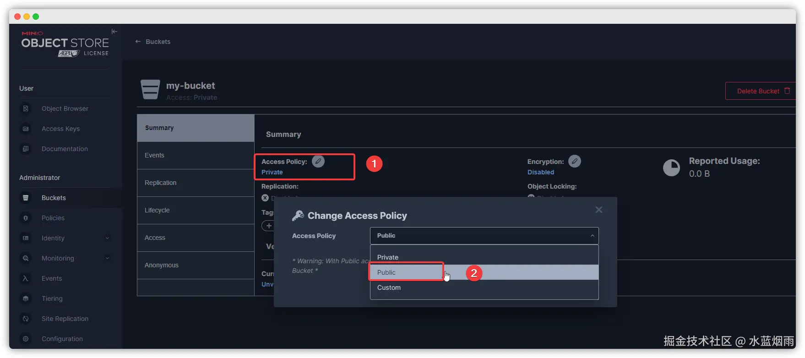Switch to the Replication tab
This screenshot has width=805, height=358.
pos(196,183)
